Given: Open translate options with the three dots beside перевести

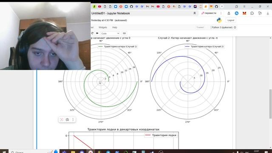Looking at the screenshot, I should (x=221, y=13).
